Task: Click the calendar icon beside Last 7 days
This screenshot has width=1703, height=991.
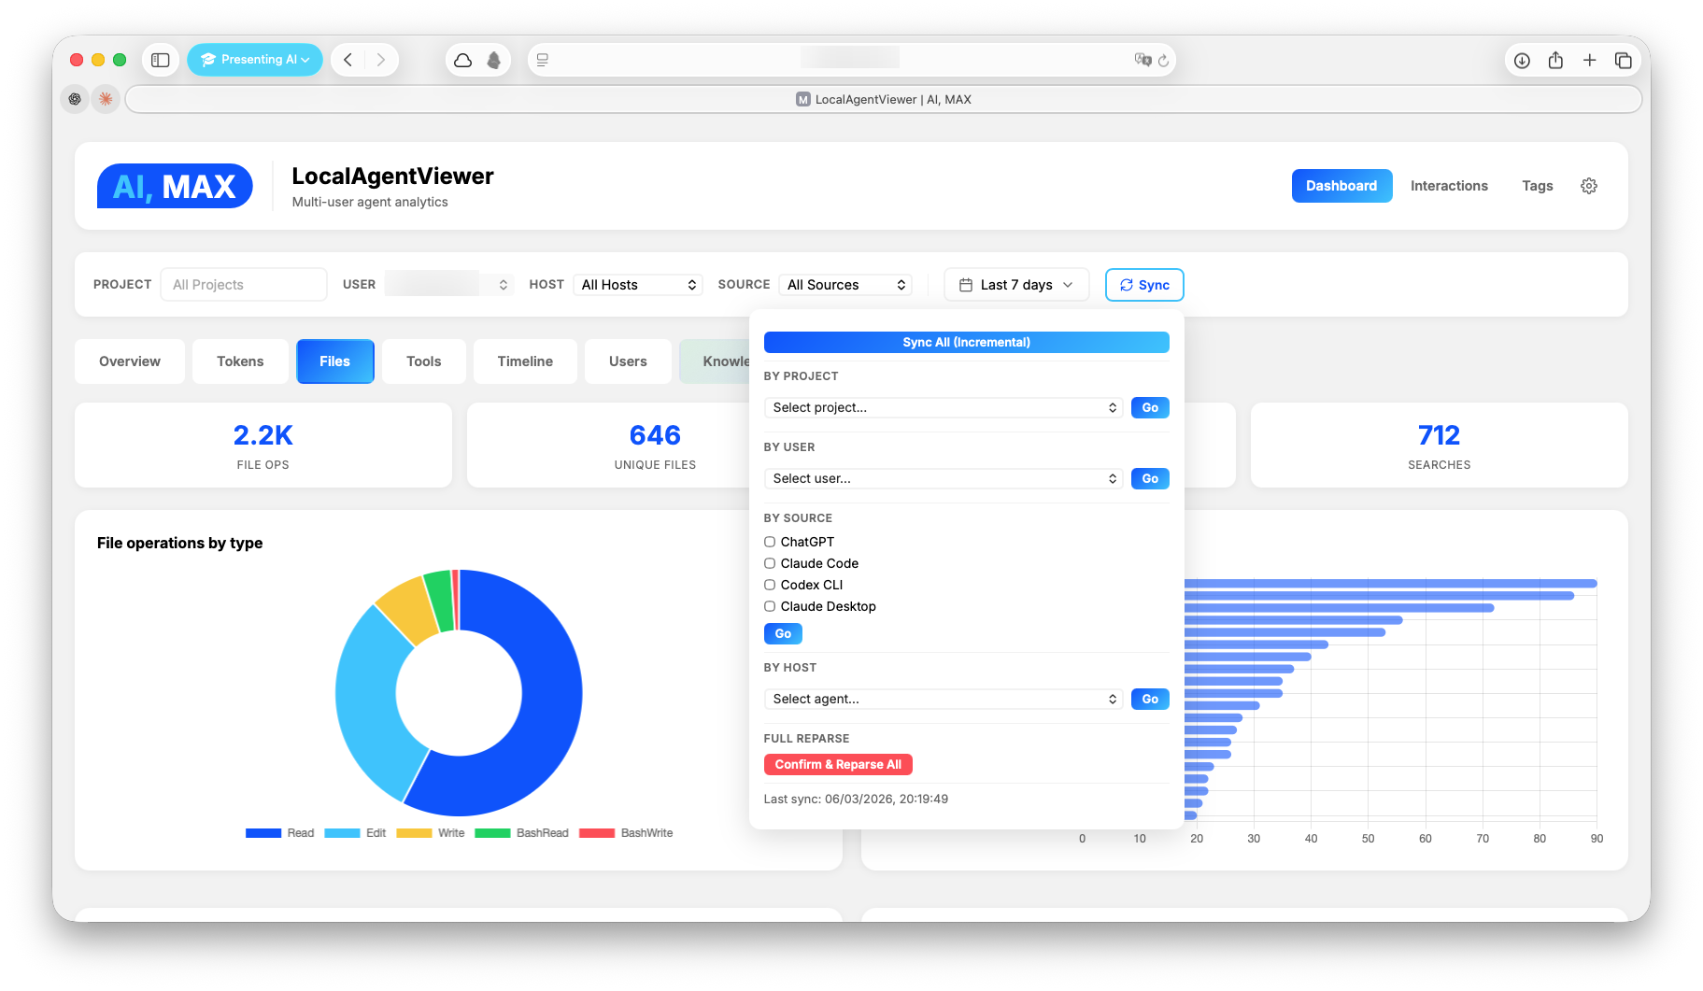Action: click(967, 284)
